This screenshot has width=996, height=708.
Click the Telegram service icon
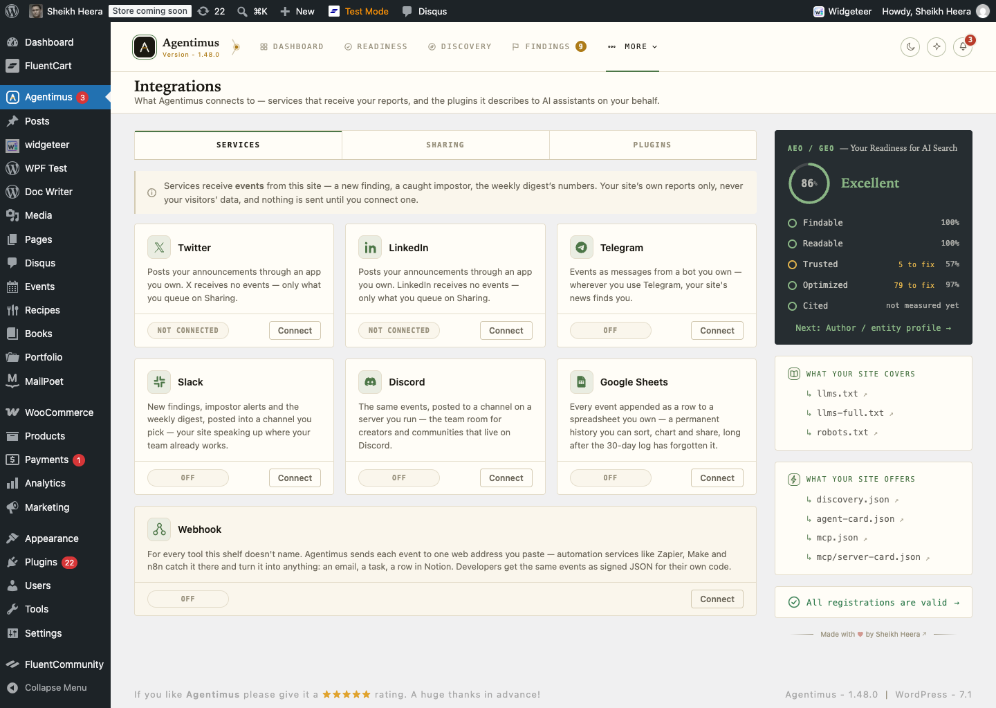(582, 247)
